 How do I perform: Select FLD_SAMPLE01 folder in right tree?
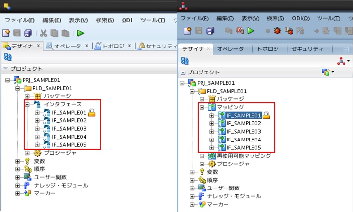(227, 91)
